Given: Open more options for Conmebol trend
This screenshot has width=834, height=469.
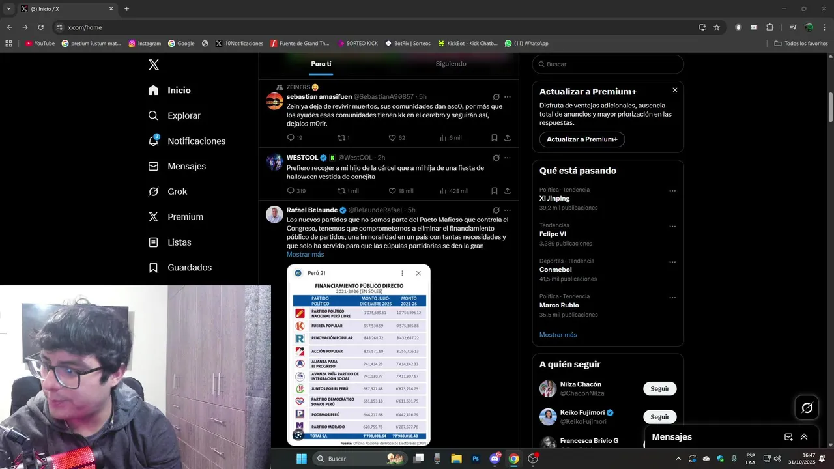Looking at the screenshot, I should [x=672, y=263].
